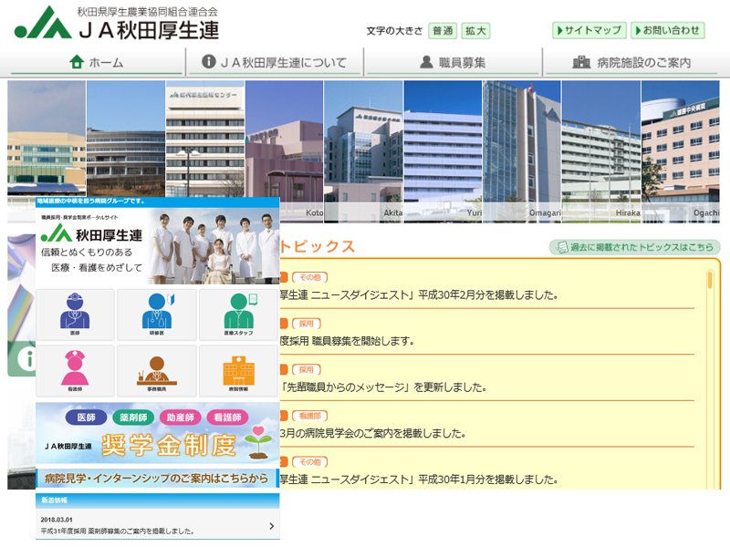The image size is (730, 547).
Task: Click the JA Akita Koseiren header logo
Action: tap(117, 22)
